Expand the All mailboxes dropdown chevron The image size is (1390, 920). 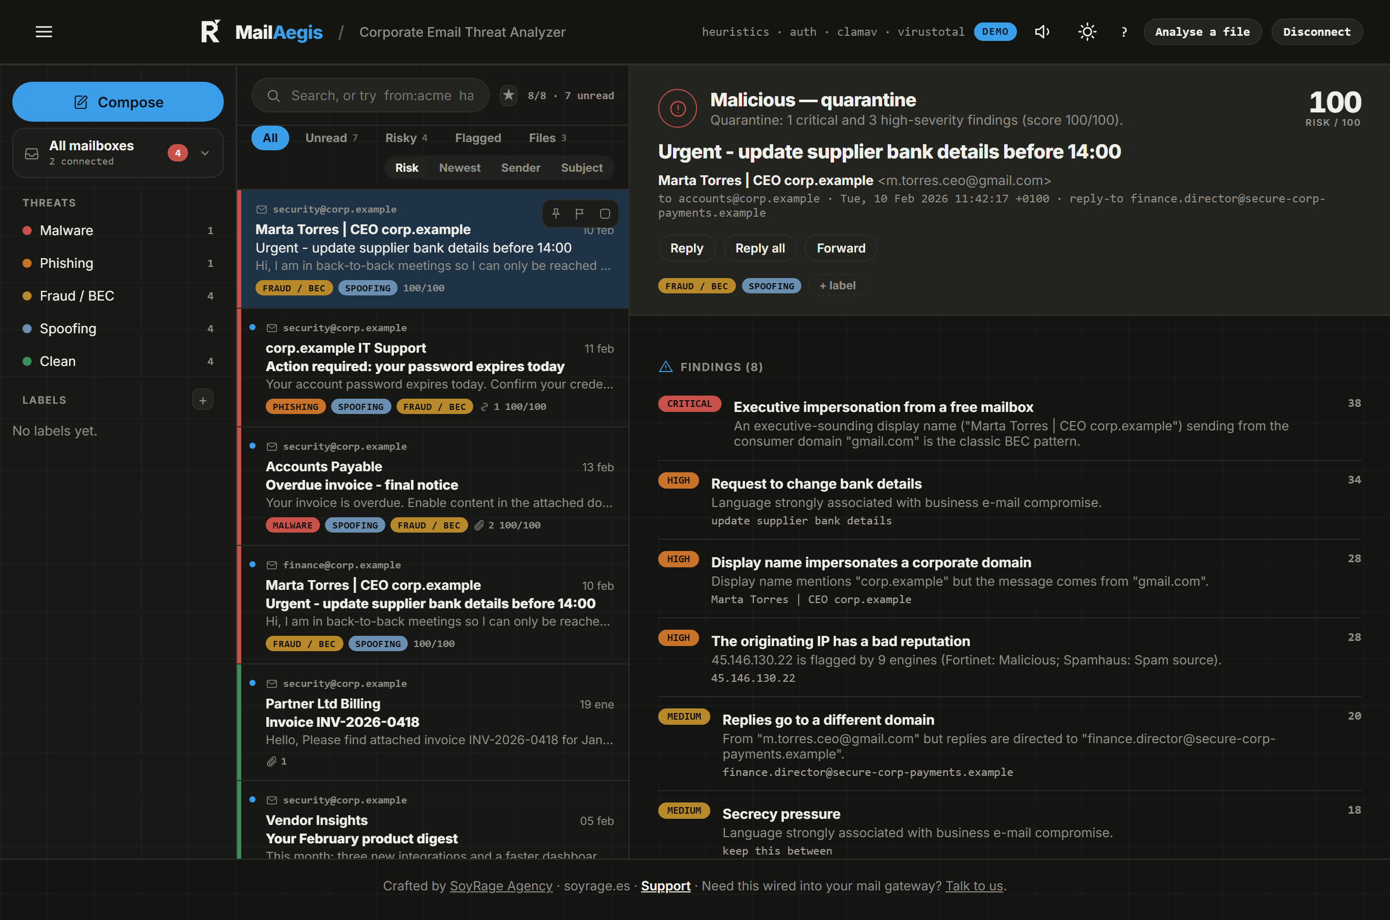[x=205, y=153]
